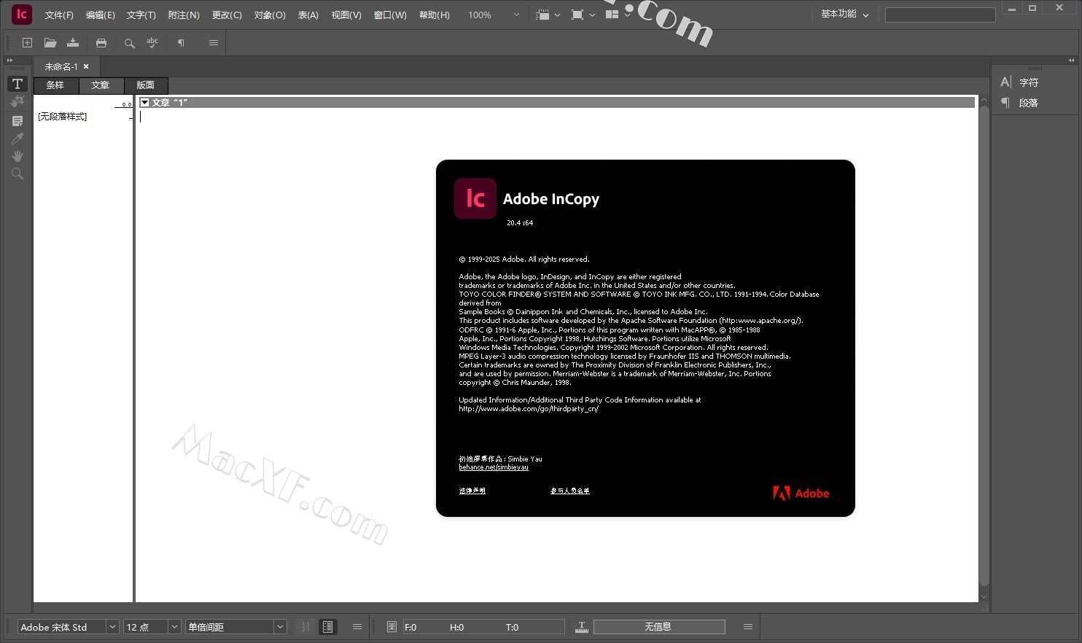Collapse the 文章 "1" story triangle
The width and height of the screenshot is (1082, 643).
pos(144,103)
